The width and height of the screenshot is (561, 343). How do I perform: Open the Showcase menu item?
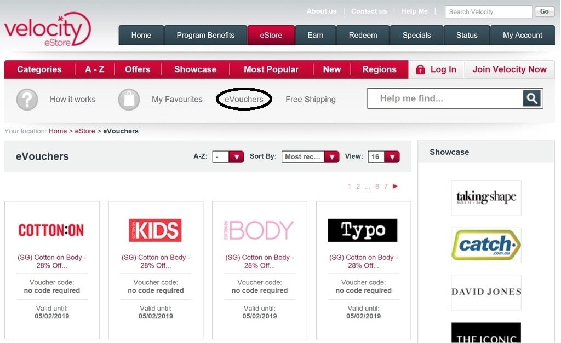pos(196,69)
